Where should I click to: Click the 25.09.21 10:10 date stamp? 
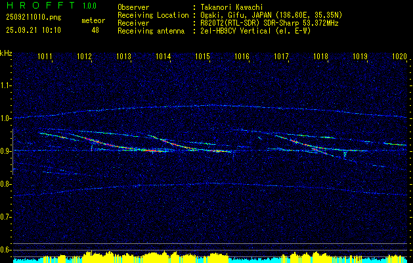click(x=32, y=30)
